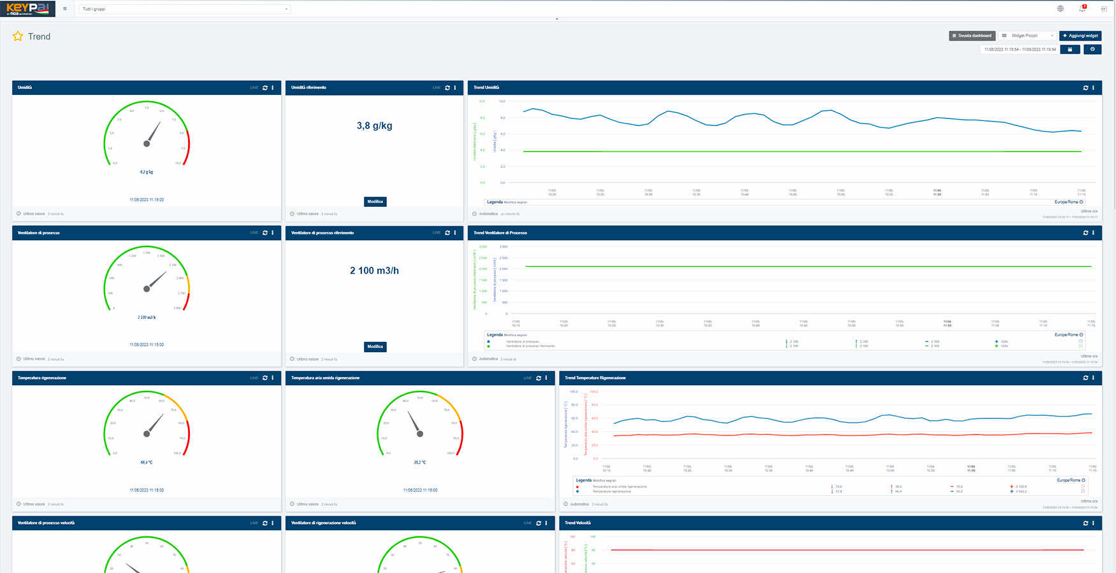Screen dimensions: 1116x573
Task: Click red legend dot for Temperatura aria umida
Action: coord(577,487)
